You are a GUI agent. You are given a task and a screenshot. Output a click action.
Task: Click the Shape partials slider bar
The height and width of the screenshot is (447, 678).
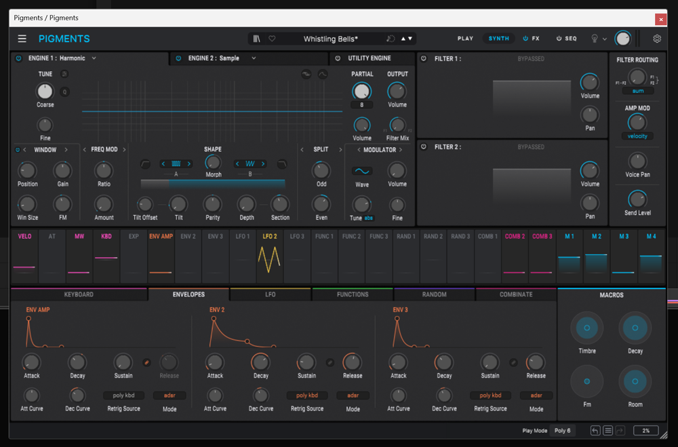coord(213,183)
